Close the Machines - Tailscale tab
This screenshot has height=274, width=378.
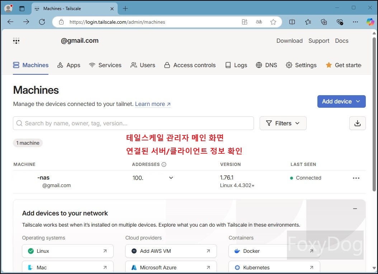[112, 9]
